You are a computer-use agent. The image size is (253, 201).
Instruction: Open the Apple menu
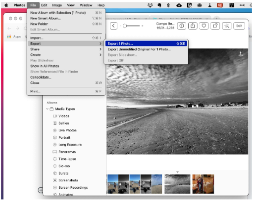6,5
